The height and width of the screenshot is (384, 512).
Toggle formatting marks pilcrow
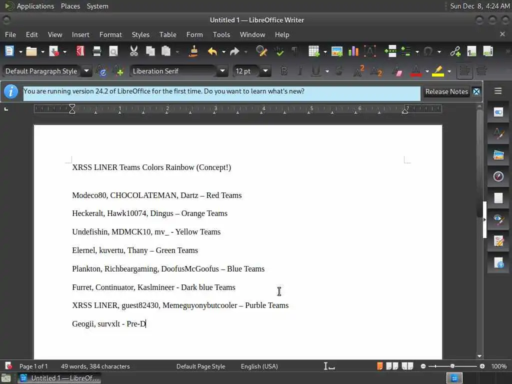(x=295, y=51)
